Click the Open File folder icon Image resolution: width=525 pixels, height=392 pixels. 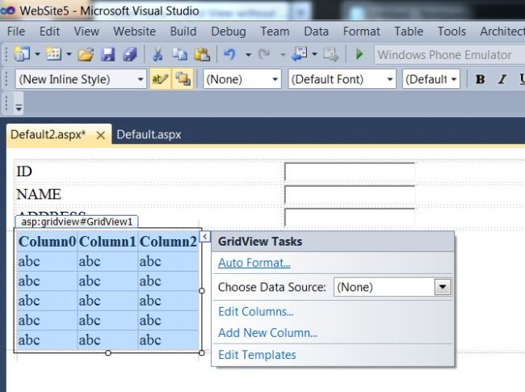86,55
